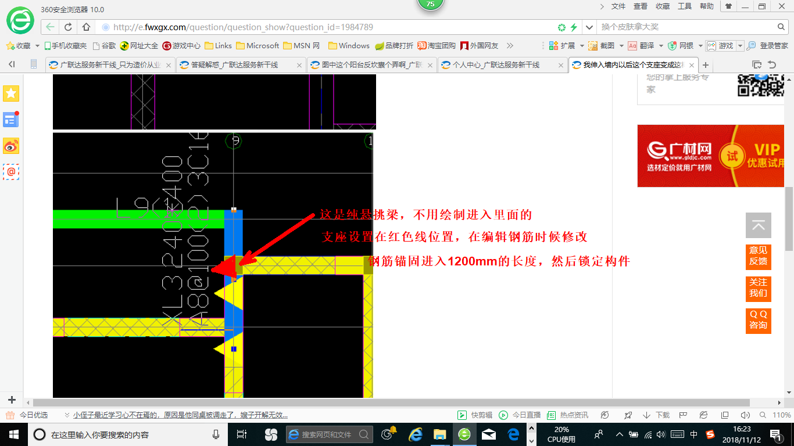Screen dimensions: 794x446
Task: Open the 广材网 VIP ad banner
Action: 711,156
